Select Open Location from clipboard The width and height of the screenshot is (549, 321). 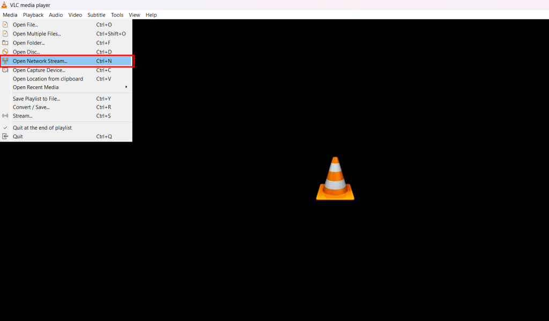click(x=48, y=79)
